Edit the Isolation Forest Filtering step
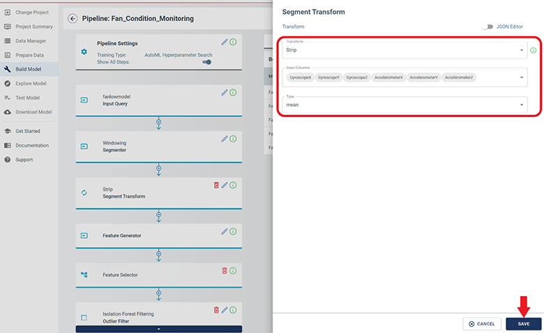Screen dimensions: 544x333 pyautogui.click(x=225, y=310)
